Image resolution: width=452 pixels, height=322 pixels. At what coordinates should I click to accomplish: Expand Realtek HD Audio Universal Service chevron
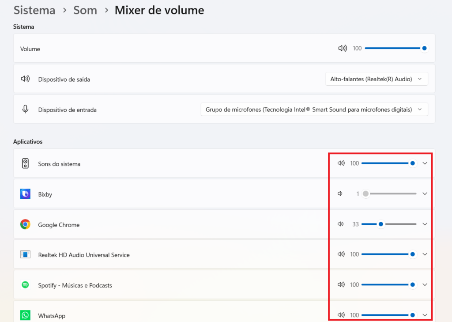click(x=425, y=254)
